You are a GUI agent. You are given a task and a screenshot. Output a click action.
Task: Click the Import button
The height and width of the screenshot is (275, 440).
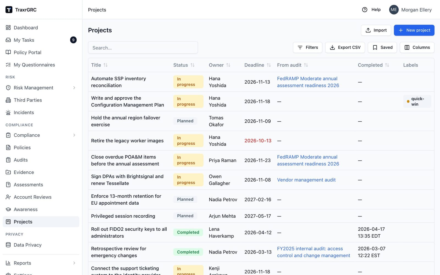(376, 30)
